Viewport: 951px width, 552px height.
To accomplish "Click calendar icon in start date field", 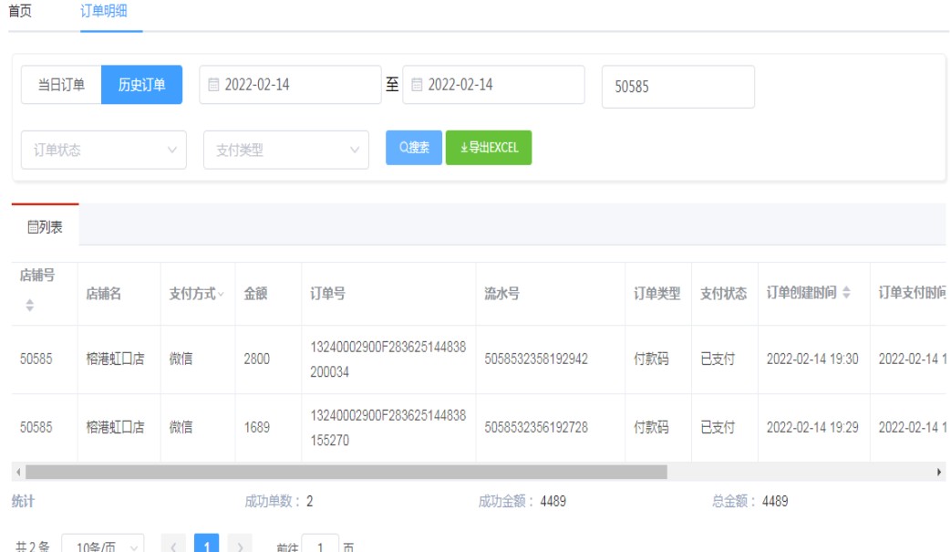I will pos(213,85).
